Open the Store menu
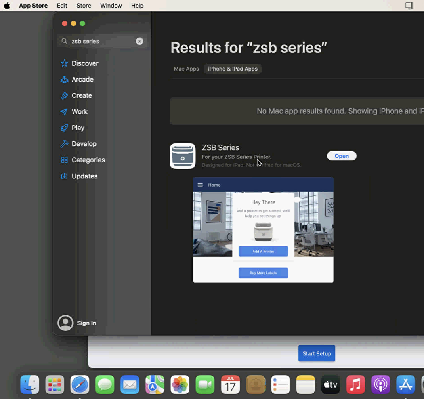This screenshot has height=399, width=424. [84, 6]
